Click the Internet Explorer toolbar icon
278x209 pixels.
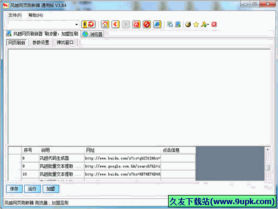(157, 24)
